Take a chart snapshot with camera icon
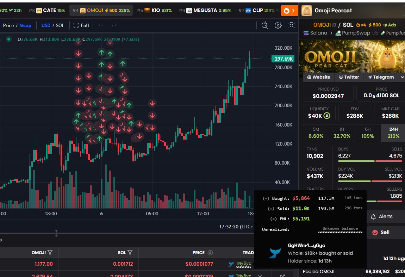Screen dimensions: 405x277 pos(291,25)
